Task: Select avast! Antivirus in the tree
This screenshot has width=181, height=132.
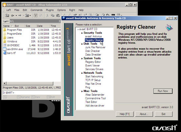Action: pyautogui.click(x=93, y=37)
